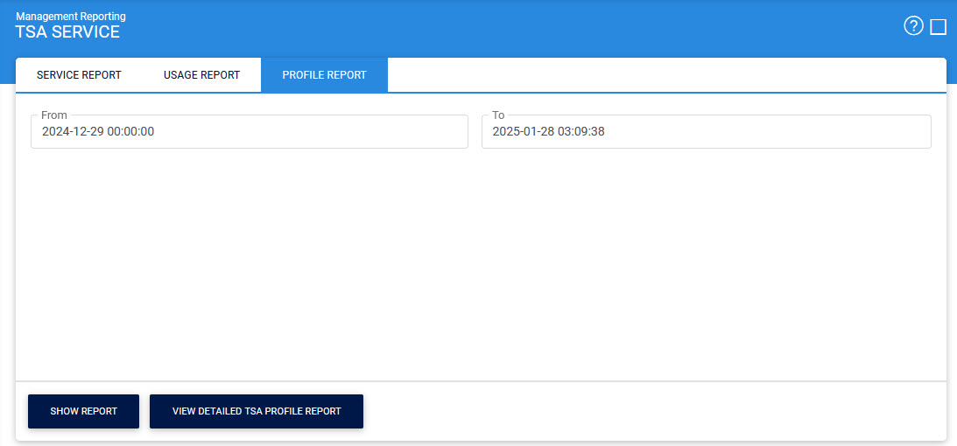Click the From date input field

pos(250,132)
